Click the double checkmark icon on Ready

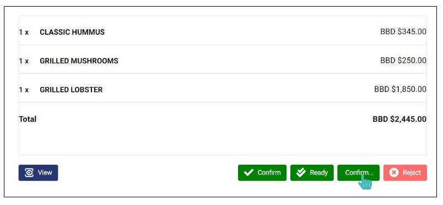click(301, 172)
